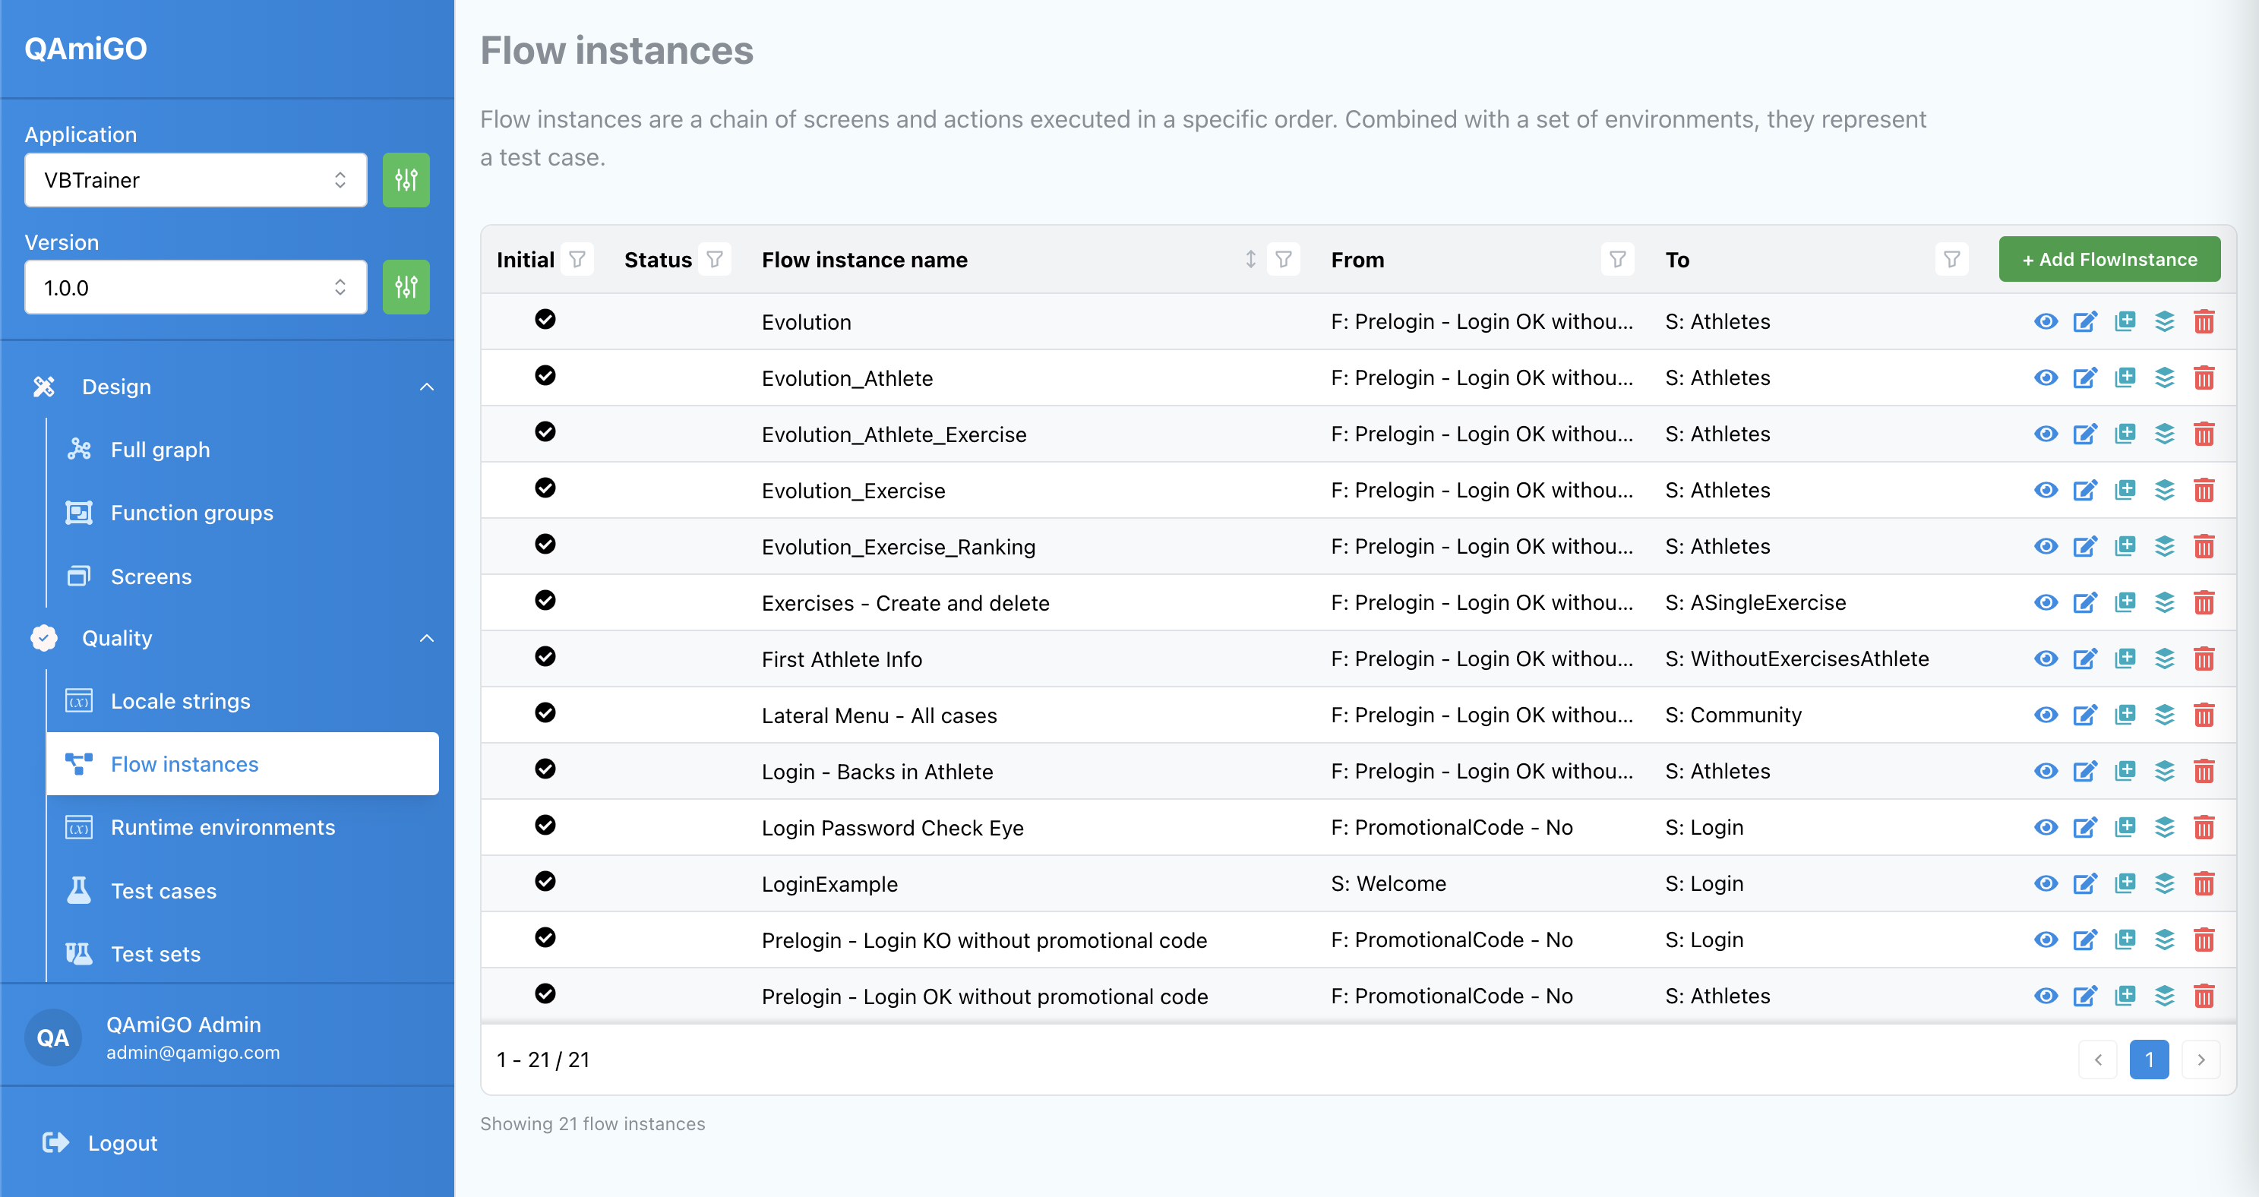Viewport: 2259px width, 1197px height.
Task: Open layers icon for Evolution_Athlete_Exercise
Action: (2164, 434)
